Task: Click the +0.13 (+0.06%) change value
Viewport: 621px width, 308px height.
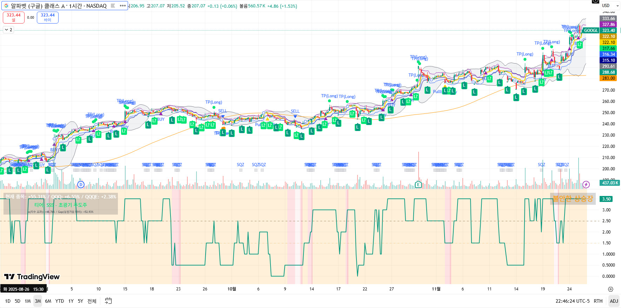Action: (x=222, y=6)
